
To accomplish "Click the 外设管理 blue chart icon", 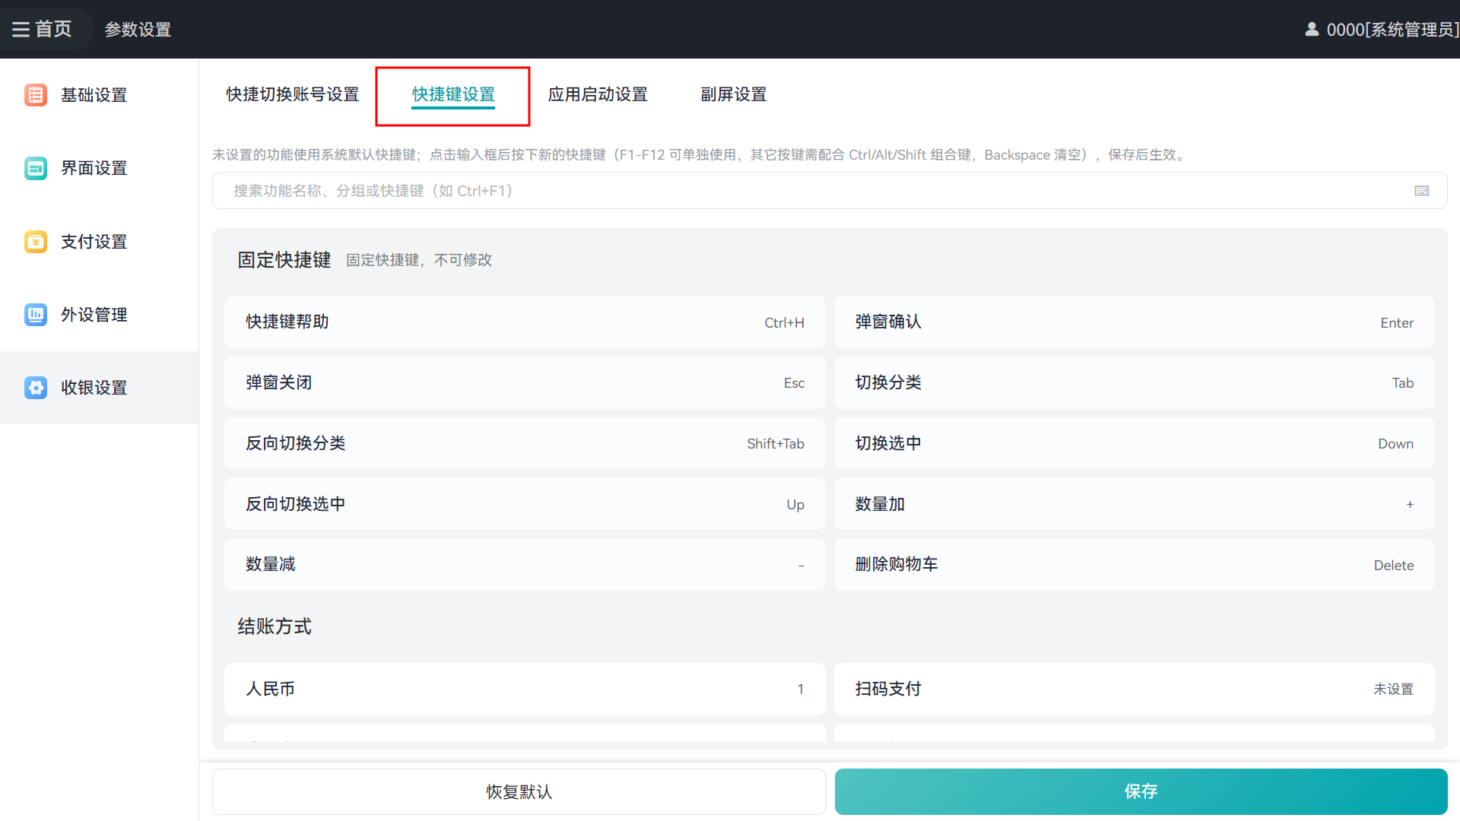I will coord(36,315).
